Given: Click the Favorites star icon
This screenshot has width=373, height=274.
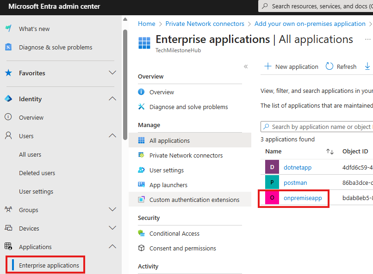Looking at the screenshot, I should 8,73.
